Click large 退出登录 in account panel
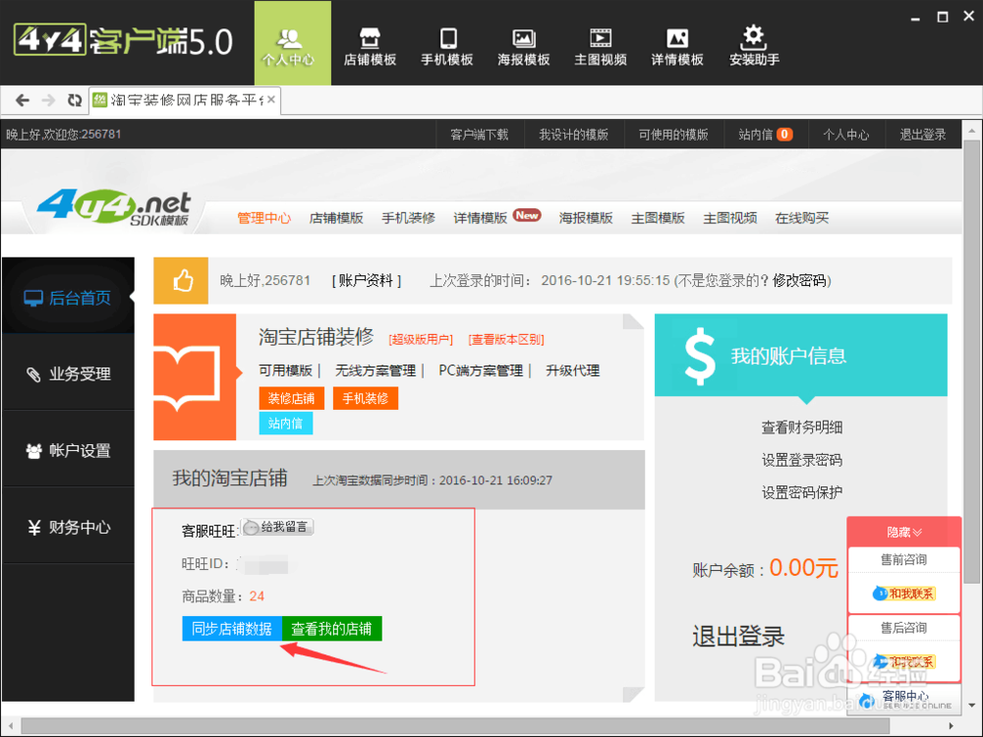The image size is (983, 737). (x=738, y=637)
